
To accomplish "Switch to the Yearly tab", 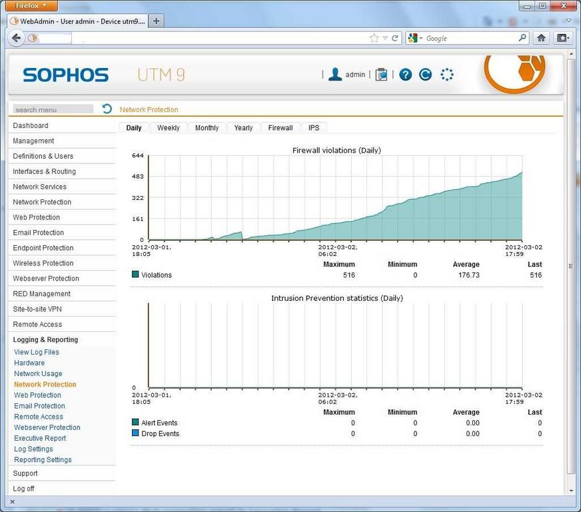I will 243,127.
